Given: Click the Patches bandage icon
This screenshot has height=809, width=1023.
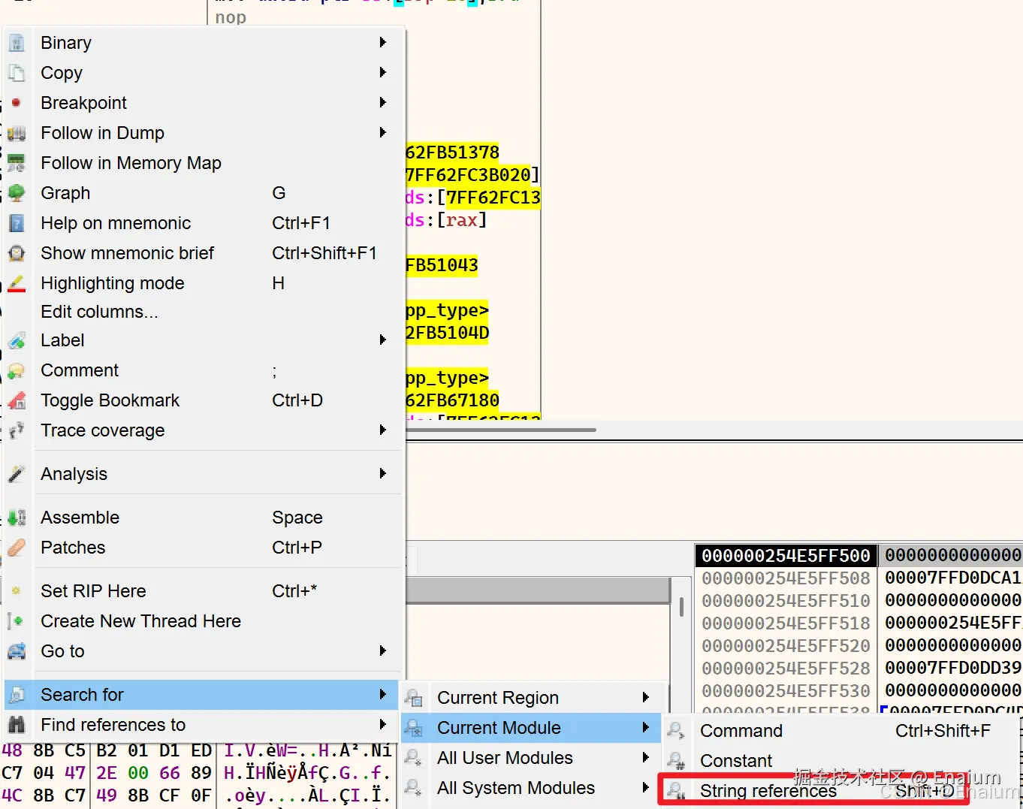Looking at the screenshot, I should coord(17,548).
